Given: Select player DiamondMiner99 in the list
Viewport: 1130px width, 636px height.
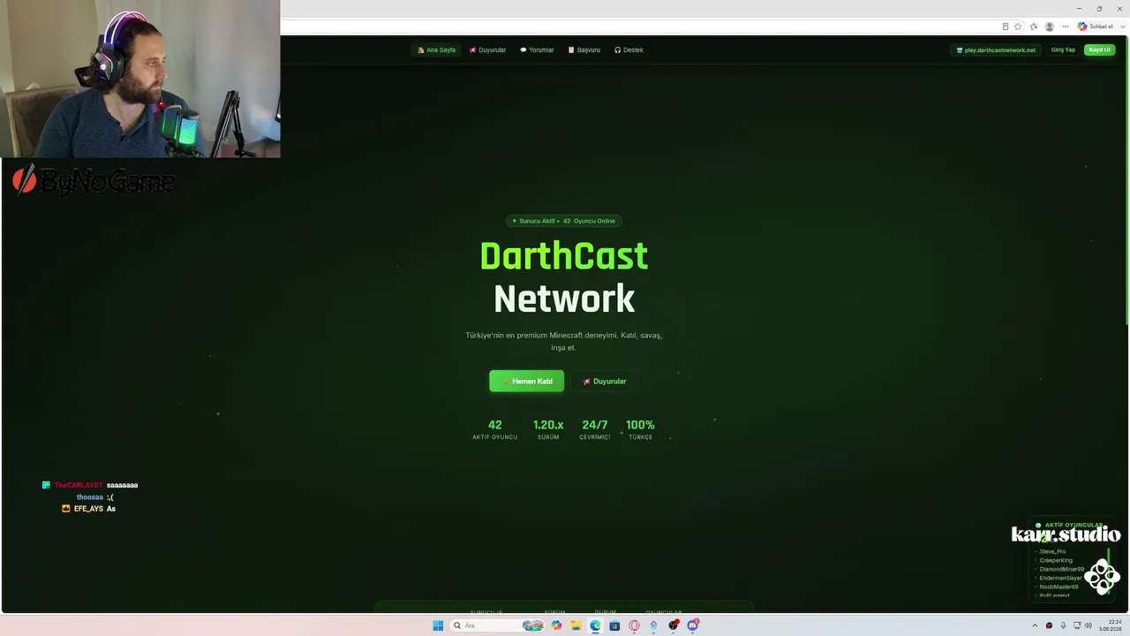Looking at the screenshot, I should point(1061,569).
